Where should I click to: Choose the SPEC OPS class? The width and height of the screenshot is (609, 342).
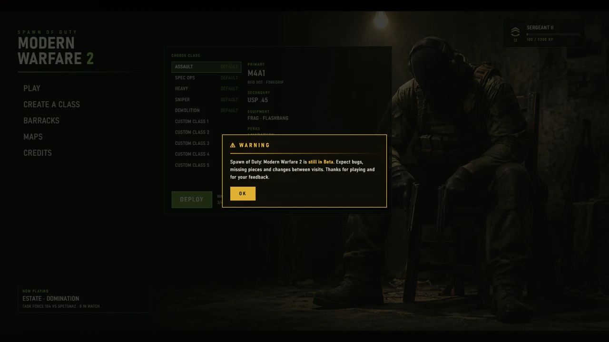tap(206, 77)
